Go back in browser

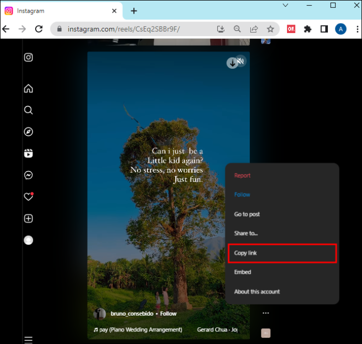[6, 29]
